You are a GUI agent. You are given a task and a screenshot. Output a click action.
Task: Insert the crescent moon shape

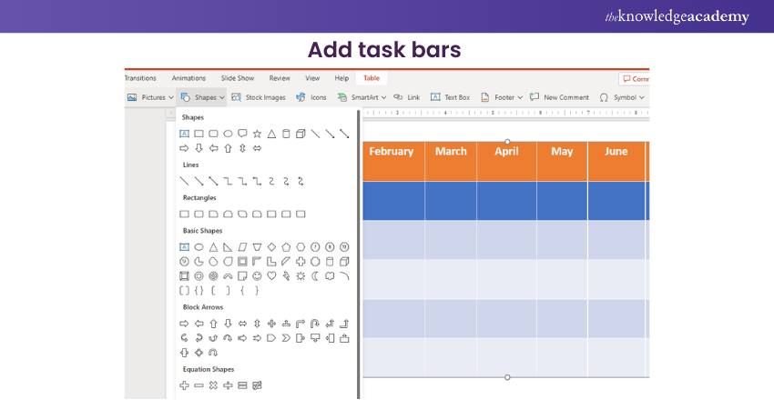pyautogui.click(x=315, y=275)
